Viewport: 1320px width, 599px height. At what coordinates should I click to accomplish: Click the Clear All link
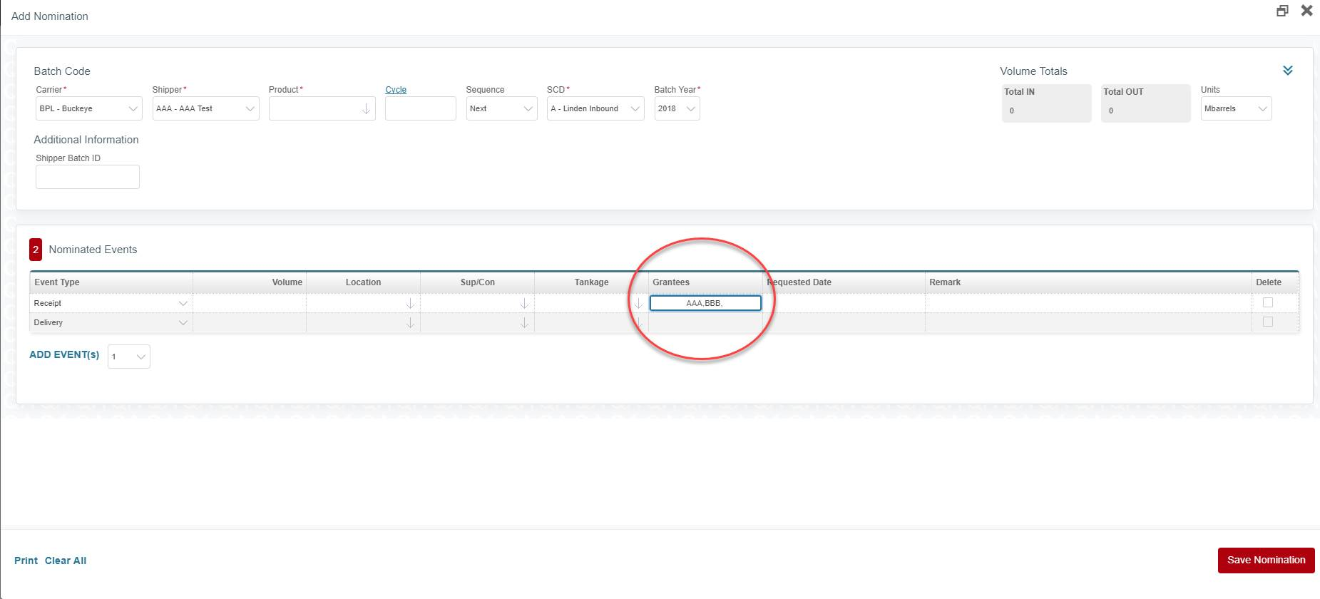[66, 560]
